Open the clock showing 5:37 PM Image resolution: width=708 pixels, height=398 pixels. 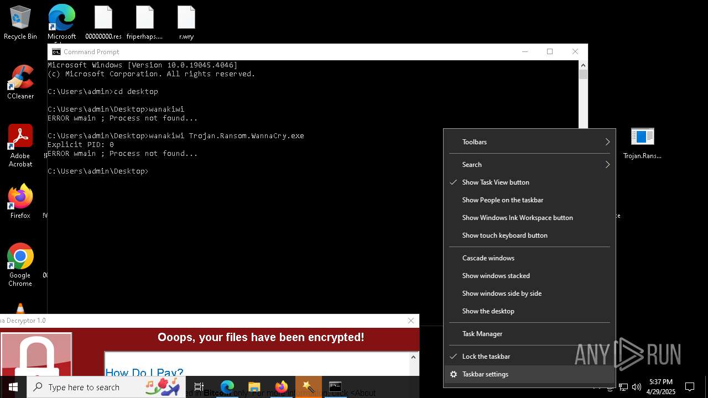pyautogui.click(x=661, y=387)
